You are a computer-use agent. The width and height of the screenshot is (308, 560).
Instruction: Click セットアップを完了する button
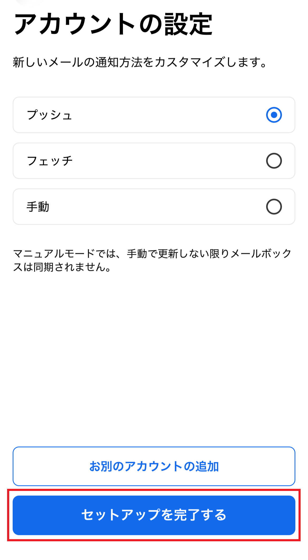(154, 515)
